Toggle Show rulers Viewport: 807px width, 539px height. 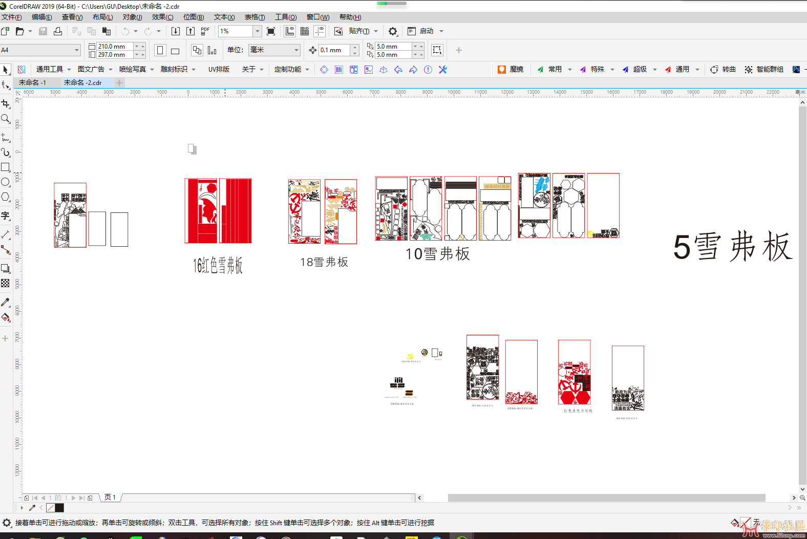[x=290, y=31]
